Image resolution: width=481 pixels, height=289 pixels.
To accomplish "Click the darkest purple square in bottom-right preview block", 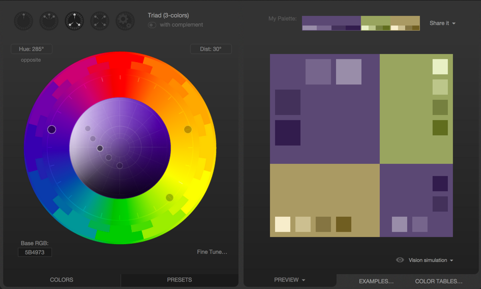I will (x=440, y=184).
